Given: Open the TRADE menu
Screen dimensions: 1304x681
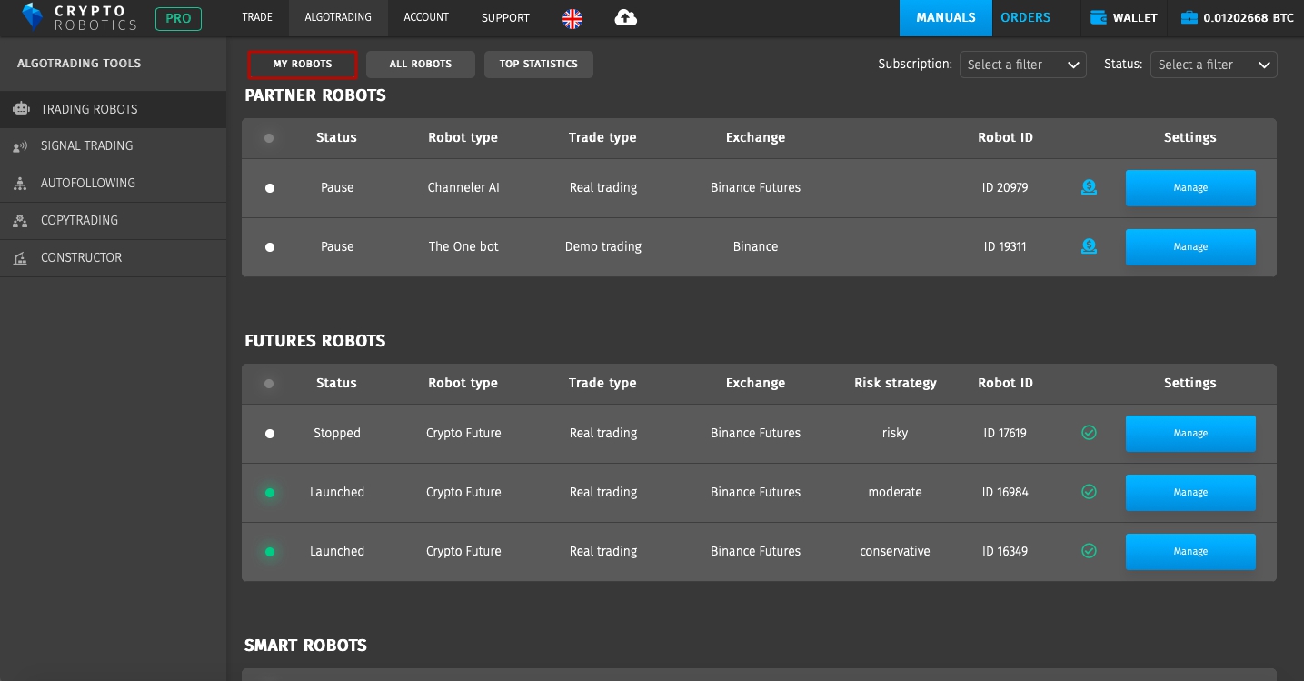Looking at the screenshot, I should point(257,17).
